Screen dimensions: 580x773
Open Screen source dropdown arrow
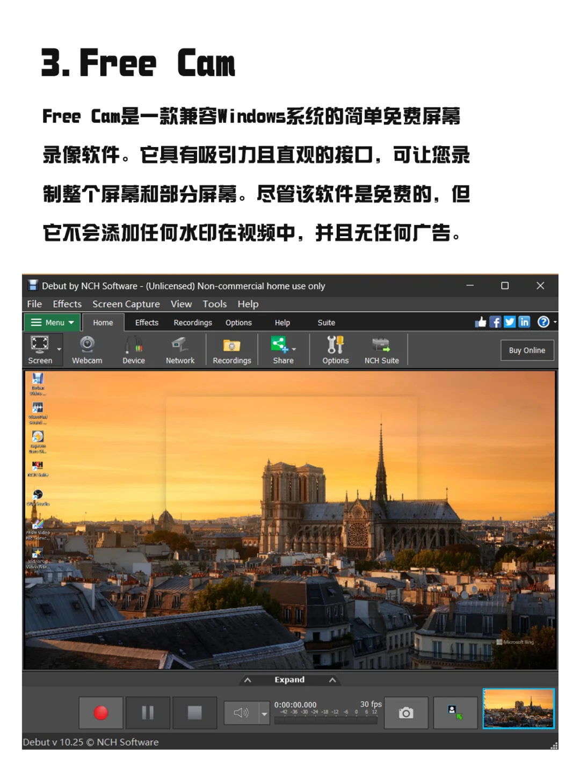coord(59,349)
